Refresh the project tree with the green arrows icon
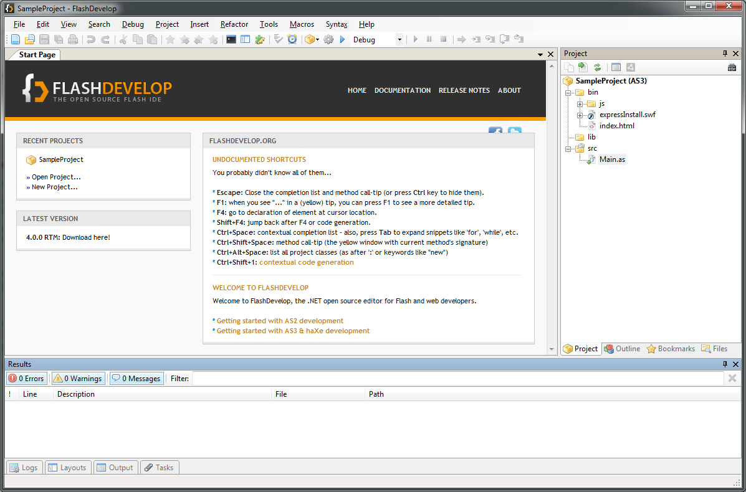This screenshot has width=746, height=492. point(598,67)
